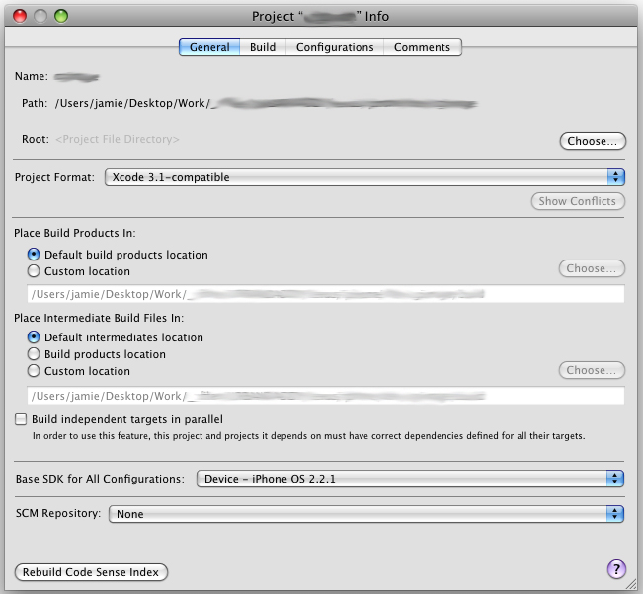Open Base SDK for All Configurations dropdown
This screenshot has width=643, height=594.
point(410,479)
